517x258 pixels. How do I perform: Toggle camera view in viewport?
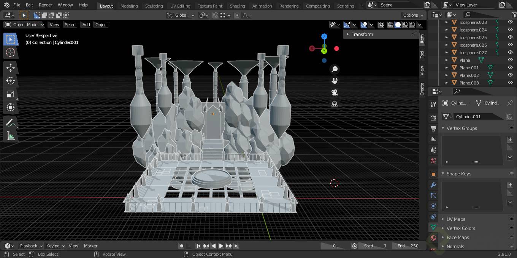pos(335,92)
